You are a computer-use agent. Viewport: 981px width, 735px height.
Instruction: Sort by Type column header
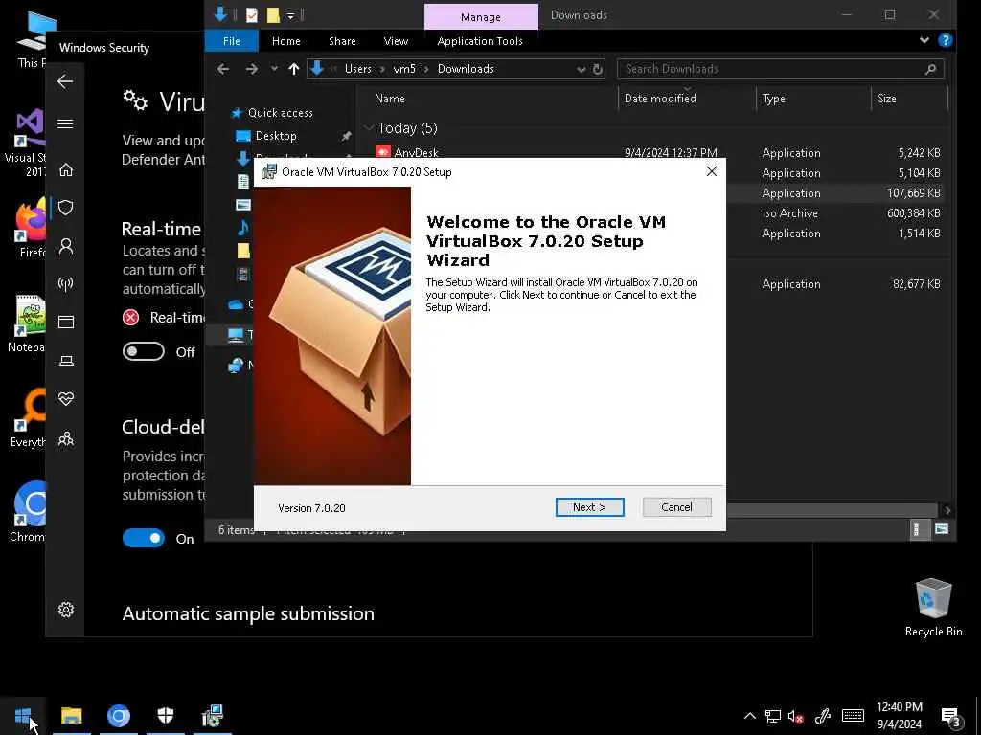pyautogui.click(x=774, y=99)
